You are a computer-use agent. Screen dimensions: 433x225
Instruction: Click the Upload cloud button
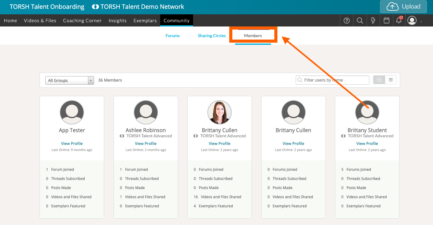(x=403, y=7)
